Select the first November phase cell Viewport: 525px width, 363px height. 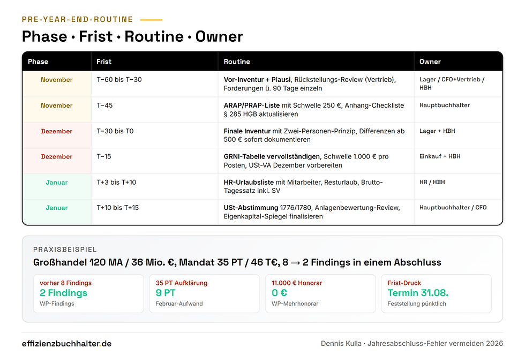[57, 84]
